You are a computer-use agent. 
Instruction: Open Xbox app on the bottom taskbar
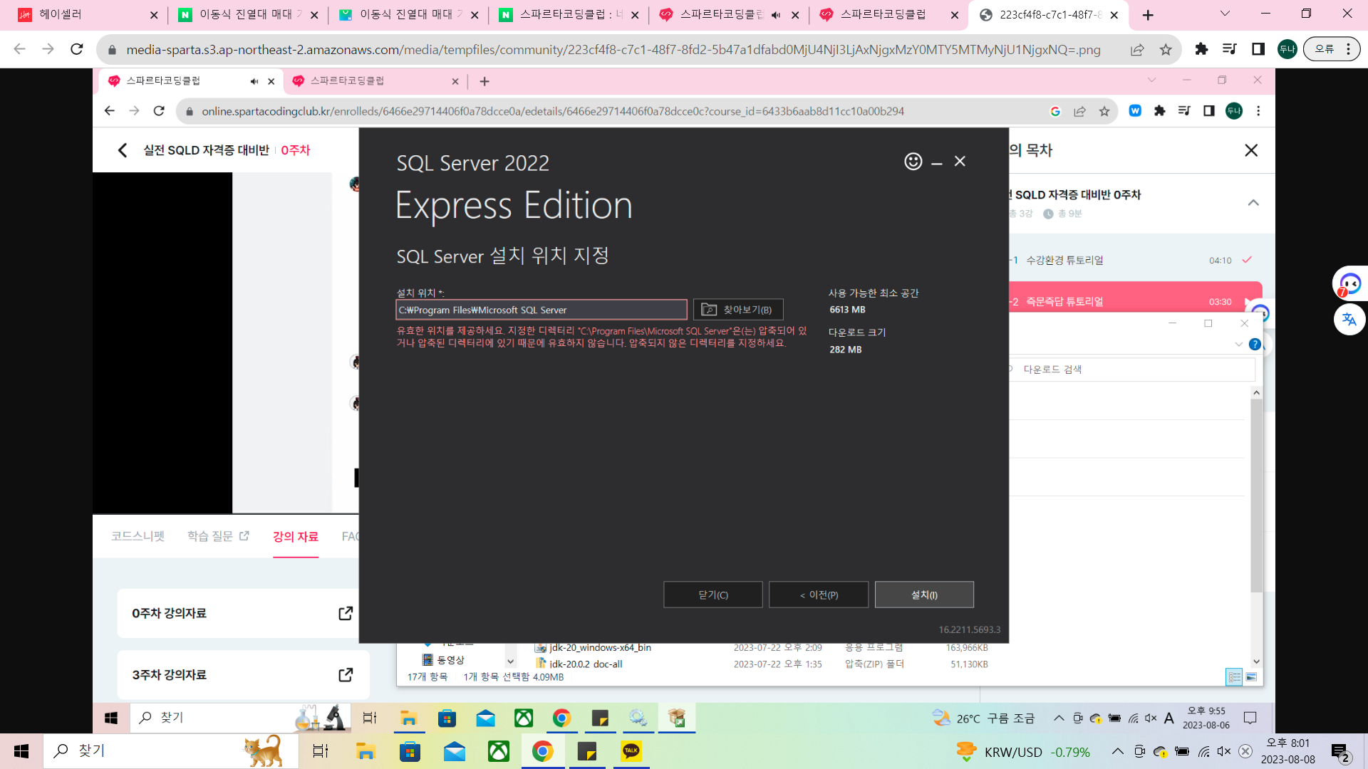pyautogui.click(x=499, y=751)
